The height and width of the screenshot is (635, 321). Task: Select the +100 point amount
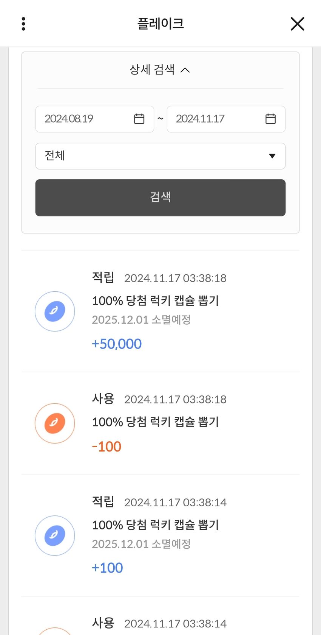coord(107,568)
